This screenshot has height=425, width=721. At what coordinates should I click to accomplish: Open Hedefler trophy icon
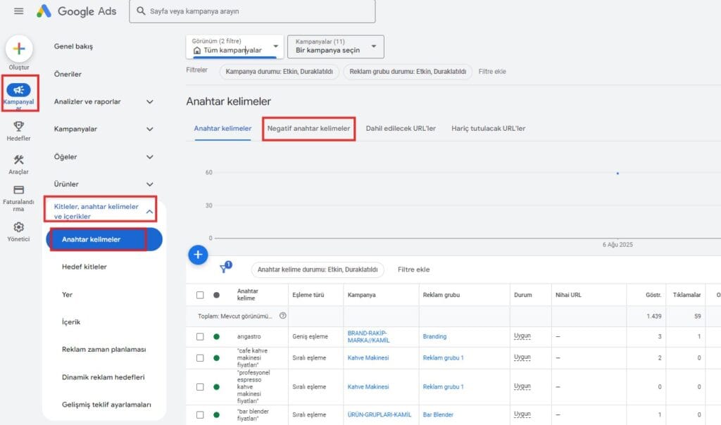point(19,126)
